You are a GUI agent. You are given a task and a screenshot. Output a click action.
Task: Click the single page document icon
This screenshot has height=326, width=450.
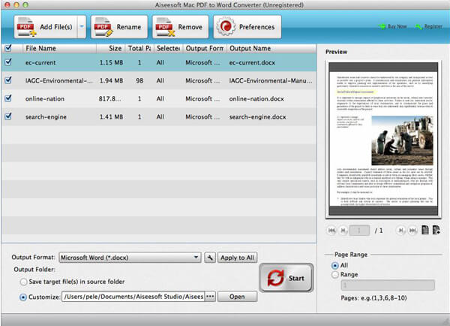425,230
